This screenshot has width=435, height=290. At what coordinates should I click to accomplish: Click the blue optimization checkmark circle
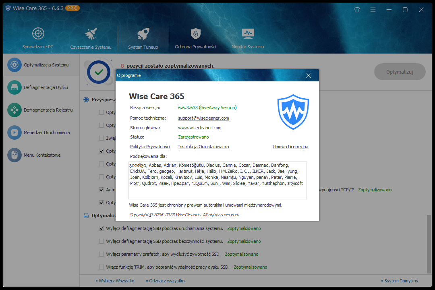99,72
